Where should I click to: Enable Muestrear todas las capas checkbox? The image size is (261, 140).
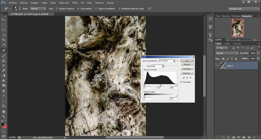point(119,9)
